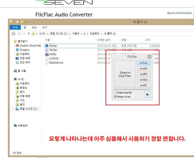Click the to OGG button
Image resolution: width=194 pixels, height=158 pixels.
[144, 80]
